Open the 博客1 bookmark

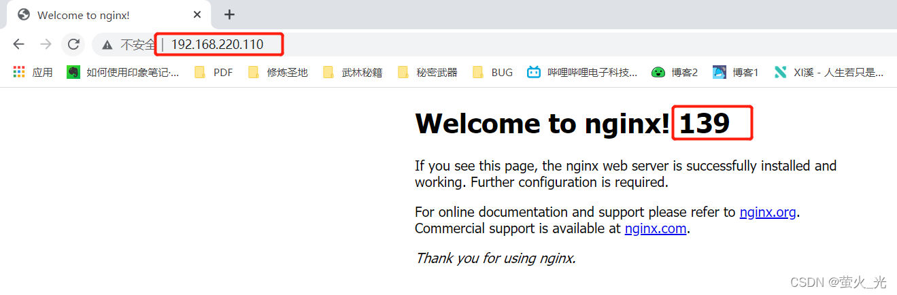pos(736,72)
